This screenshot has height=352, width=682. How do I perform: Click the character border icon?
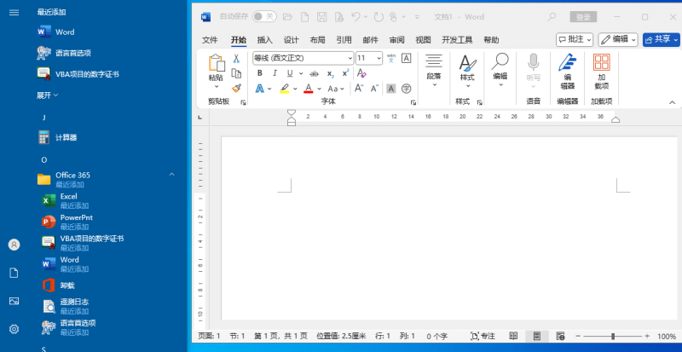coord(407,58)
